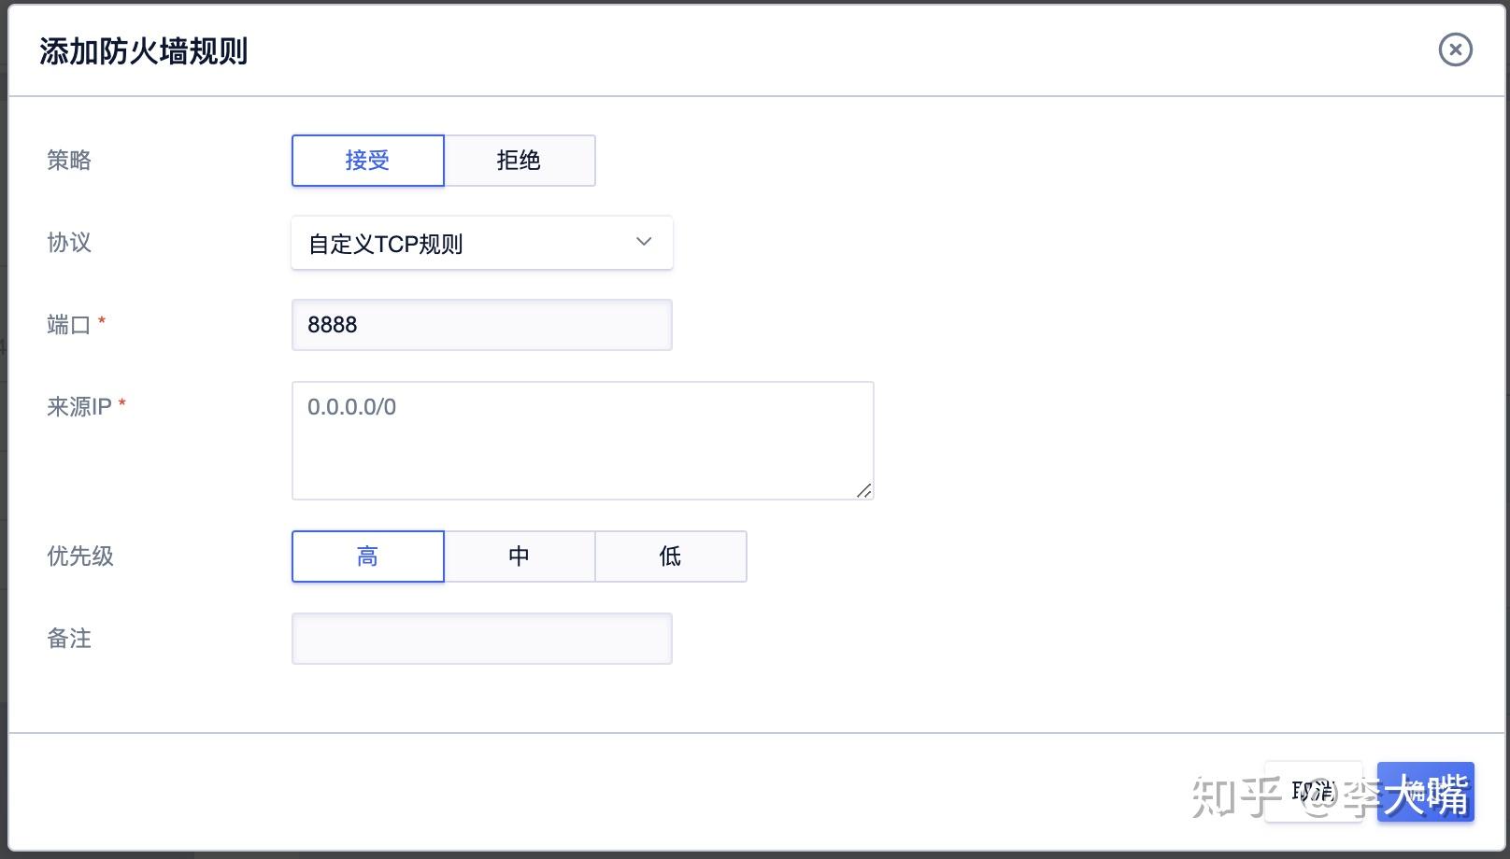Close the dialog with the circled X icon
Viewport: 1510px width, 859px height.
1454,50
